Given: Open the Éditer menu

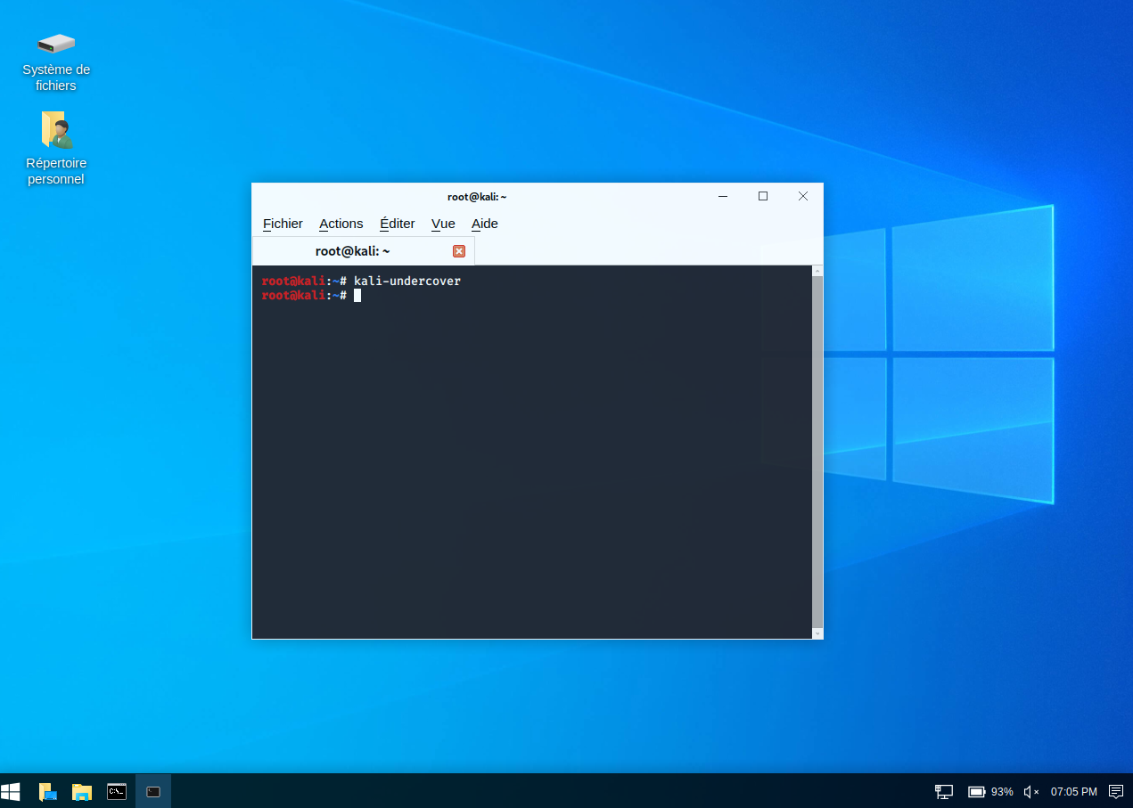Looking at the screenshot, I should pos(397,224).
